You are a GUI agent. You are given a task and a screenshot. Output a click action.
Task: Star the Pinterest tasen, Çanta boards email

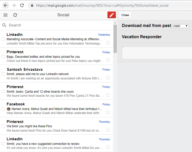(x=108, y=95)
